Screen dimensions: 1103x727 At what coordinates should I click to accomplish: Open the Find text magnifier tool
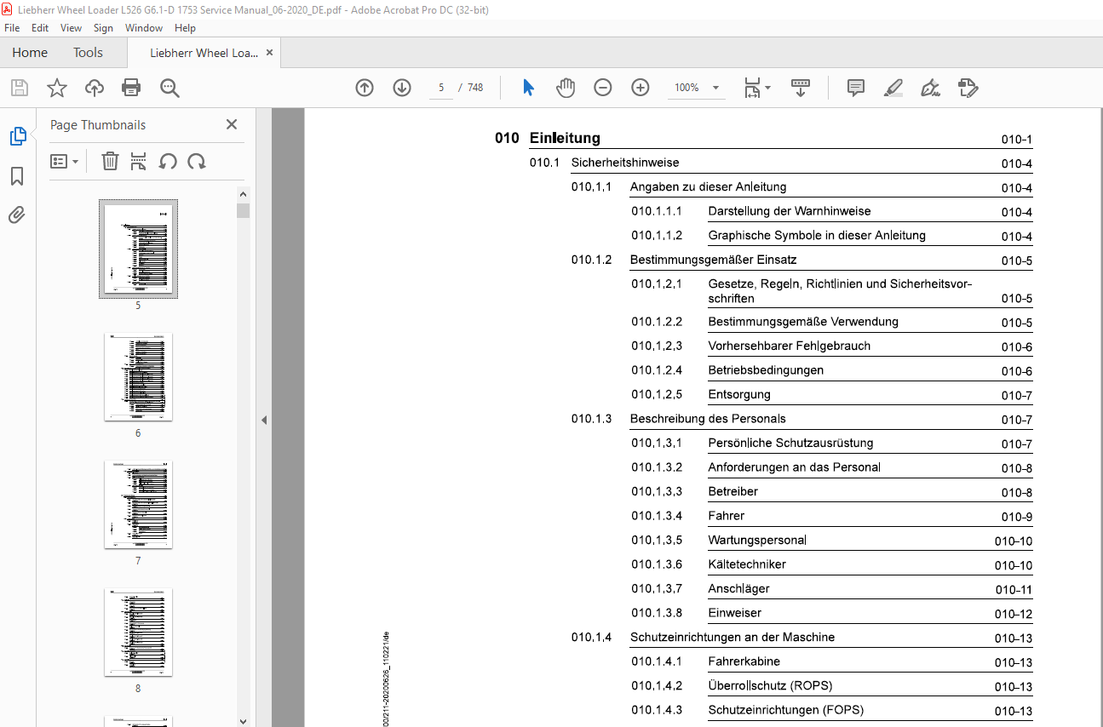[169, 88]
